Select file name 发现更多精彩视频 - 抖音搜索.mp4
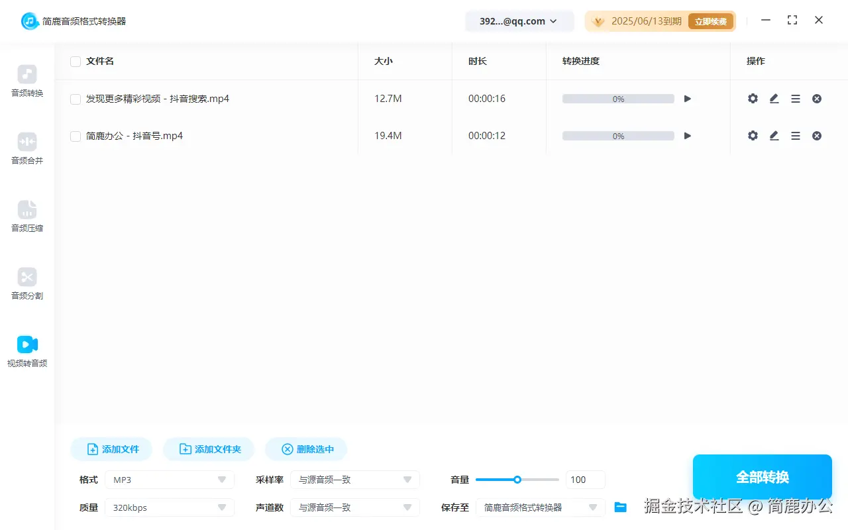Viewport: 848px width, 530px height. coord(158,99)
